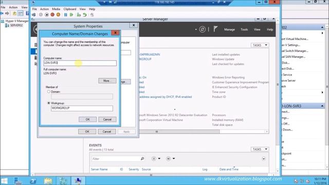Screen dimensions: 329x185
Task: Open the Action menu in the VM connection window
Action: click(x=44, y=9)
